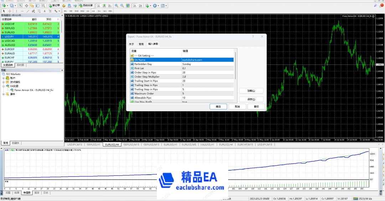
Task: Select the text label tool
Action: [50, 11]
